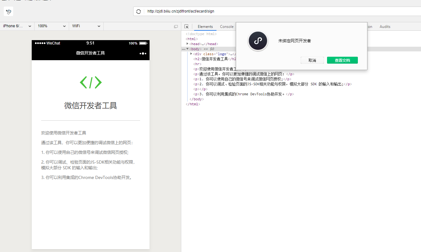Viewport: 421px width, 252px height.
Task: Select the closing body tag line
Action: click(x=196, y=99)
